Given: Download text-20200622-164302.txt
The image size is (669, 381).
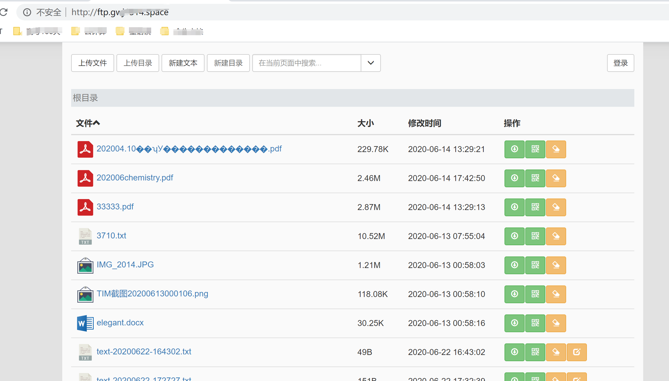Looking at the screenshot, I should click(x=514, y=352).
